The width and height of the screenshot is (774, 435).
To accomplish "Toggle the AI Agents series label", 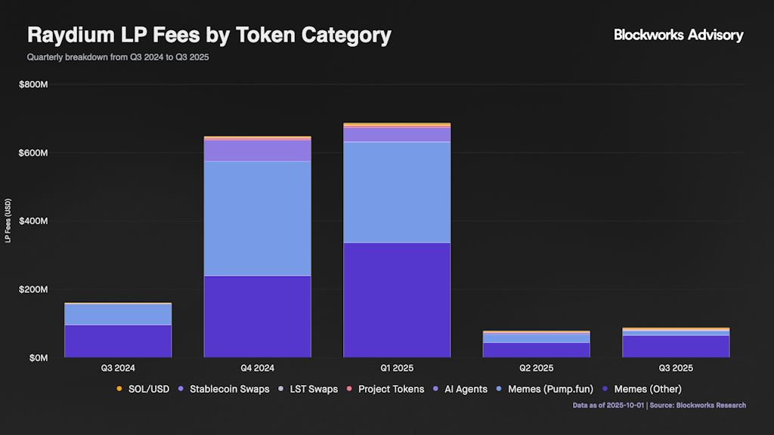I will (x=466, y=389).
